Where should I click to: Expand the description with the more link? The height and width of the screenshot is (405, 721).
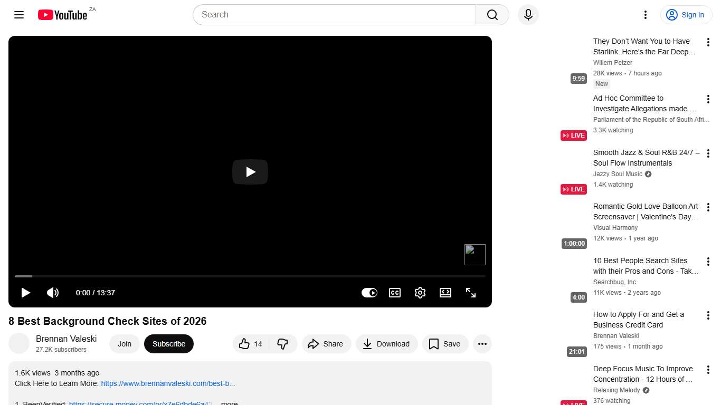(x=229, y=402)
